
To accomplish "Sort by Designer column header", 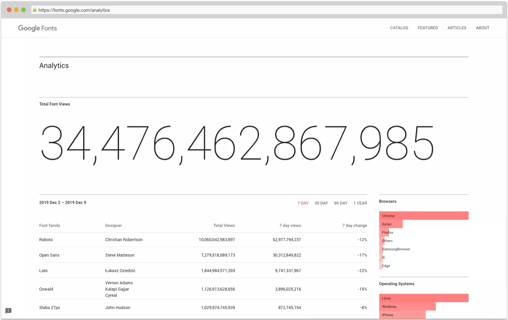I will pos(114,226).
